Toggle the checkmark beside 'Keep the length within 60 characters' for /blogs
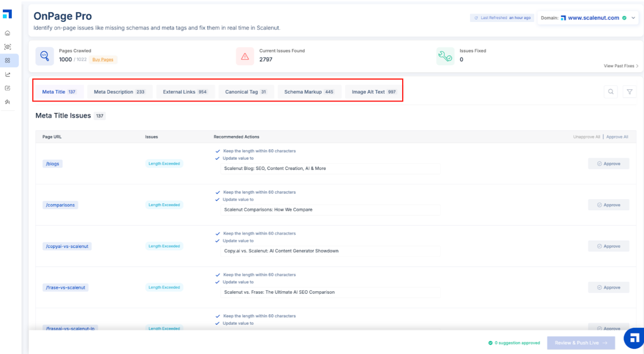The width and height of the screenshot is (644, 354). click(x=217, y=151)
